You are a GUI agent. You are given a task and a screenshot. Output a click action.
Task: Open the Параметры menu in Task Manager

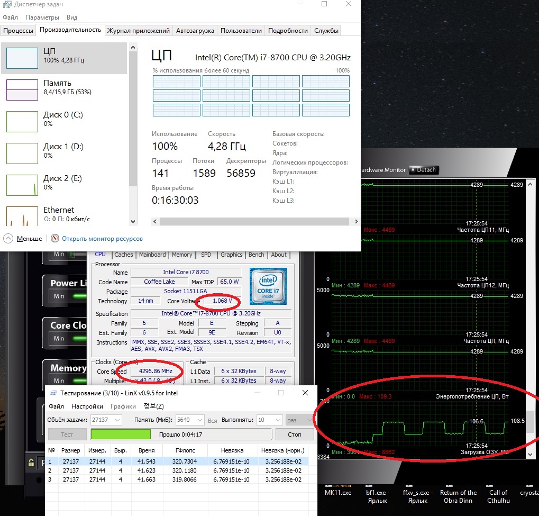coord(42,17)
